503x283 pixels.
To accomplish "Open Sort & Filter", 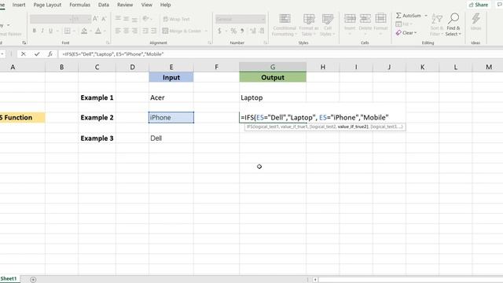I will pyautogui.click(x=436, y=24).
